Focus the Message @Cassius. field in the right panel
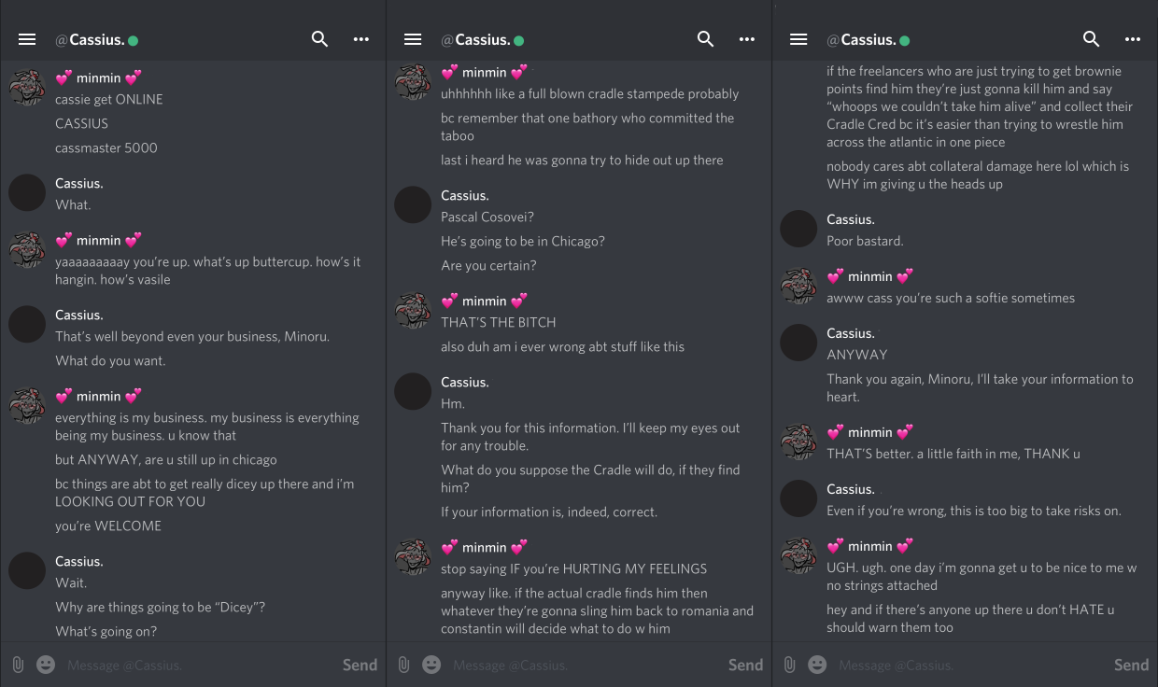 pyautogui.click(x=962, y=665)
